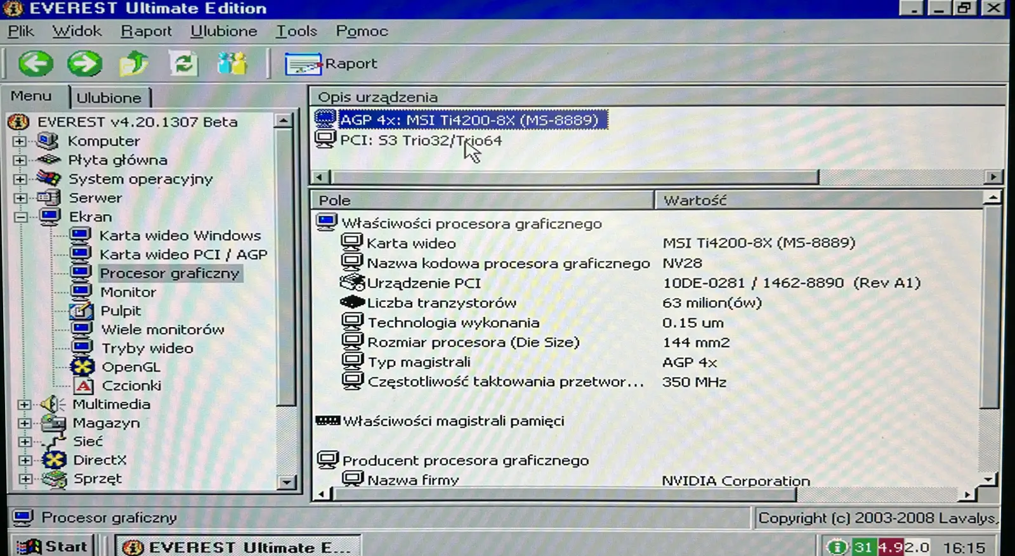Click EVEREST Ultimate taskbar button
The height and width of the screenshot is (556, 1015).
click(237, 546)
